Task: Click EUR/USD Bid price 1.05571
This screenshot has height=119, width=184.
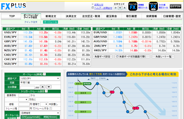Action: click(118, 33)
